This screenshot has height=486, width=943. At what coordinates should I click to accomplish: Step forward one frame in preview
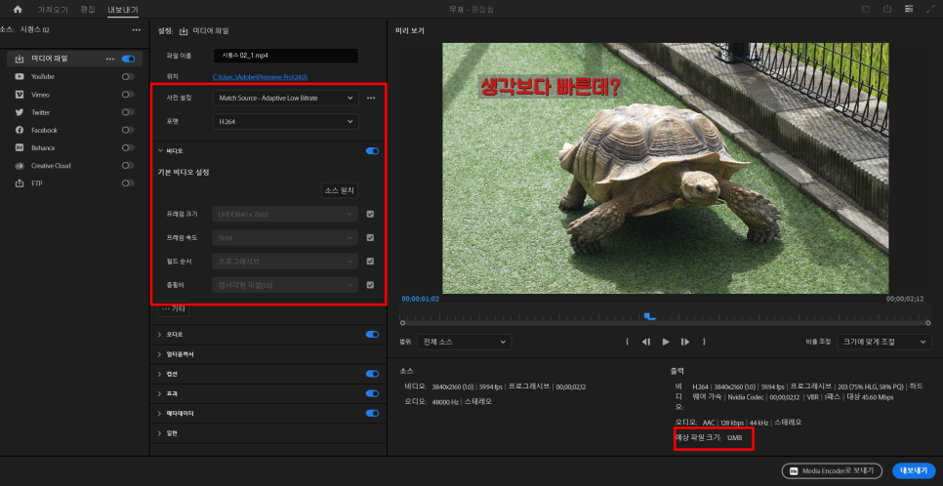[x=685, y=342]
